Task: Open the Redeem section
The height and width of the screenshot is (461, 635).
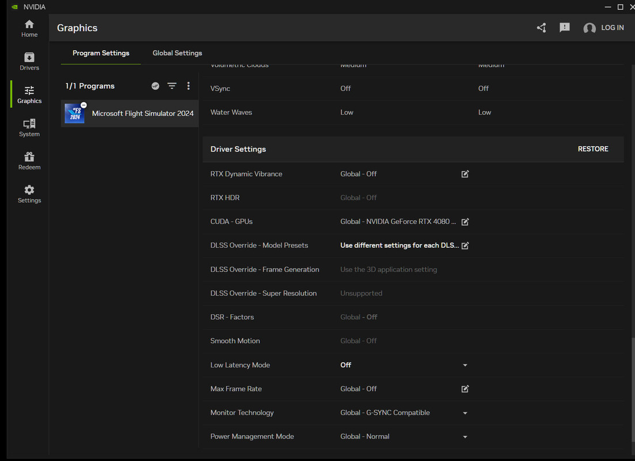Action: click(x=29, y=161)
